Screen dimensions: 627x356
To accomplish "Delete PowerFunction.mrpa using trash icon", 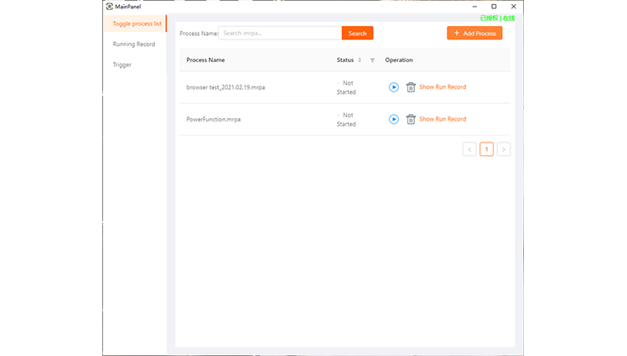I will tap(411, 119).
